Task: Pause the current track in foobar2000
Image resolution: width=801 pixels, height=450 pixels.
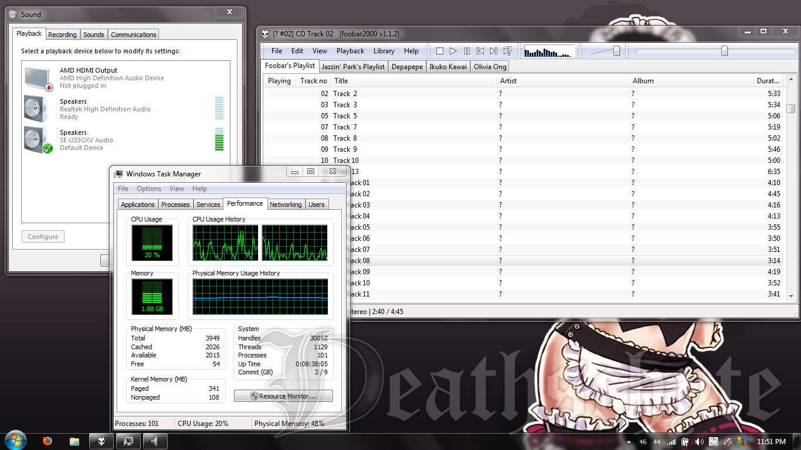Action: pos(467,52)
